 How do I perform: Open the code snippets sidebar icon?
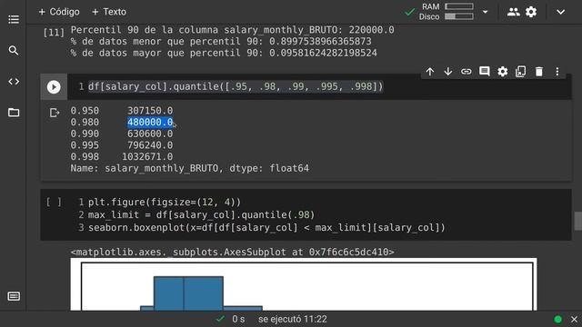click(x=14, y=81)
